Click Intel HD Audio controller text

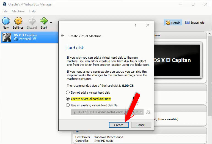click(x=104, y=141)
